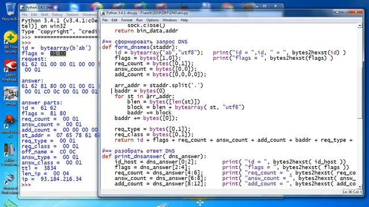This screenshot has width=369, height=207.
Task: Open the Run menu in dns.py editor
Action: [140, 20]
